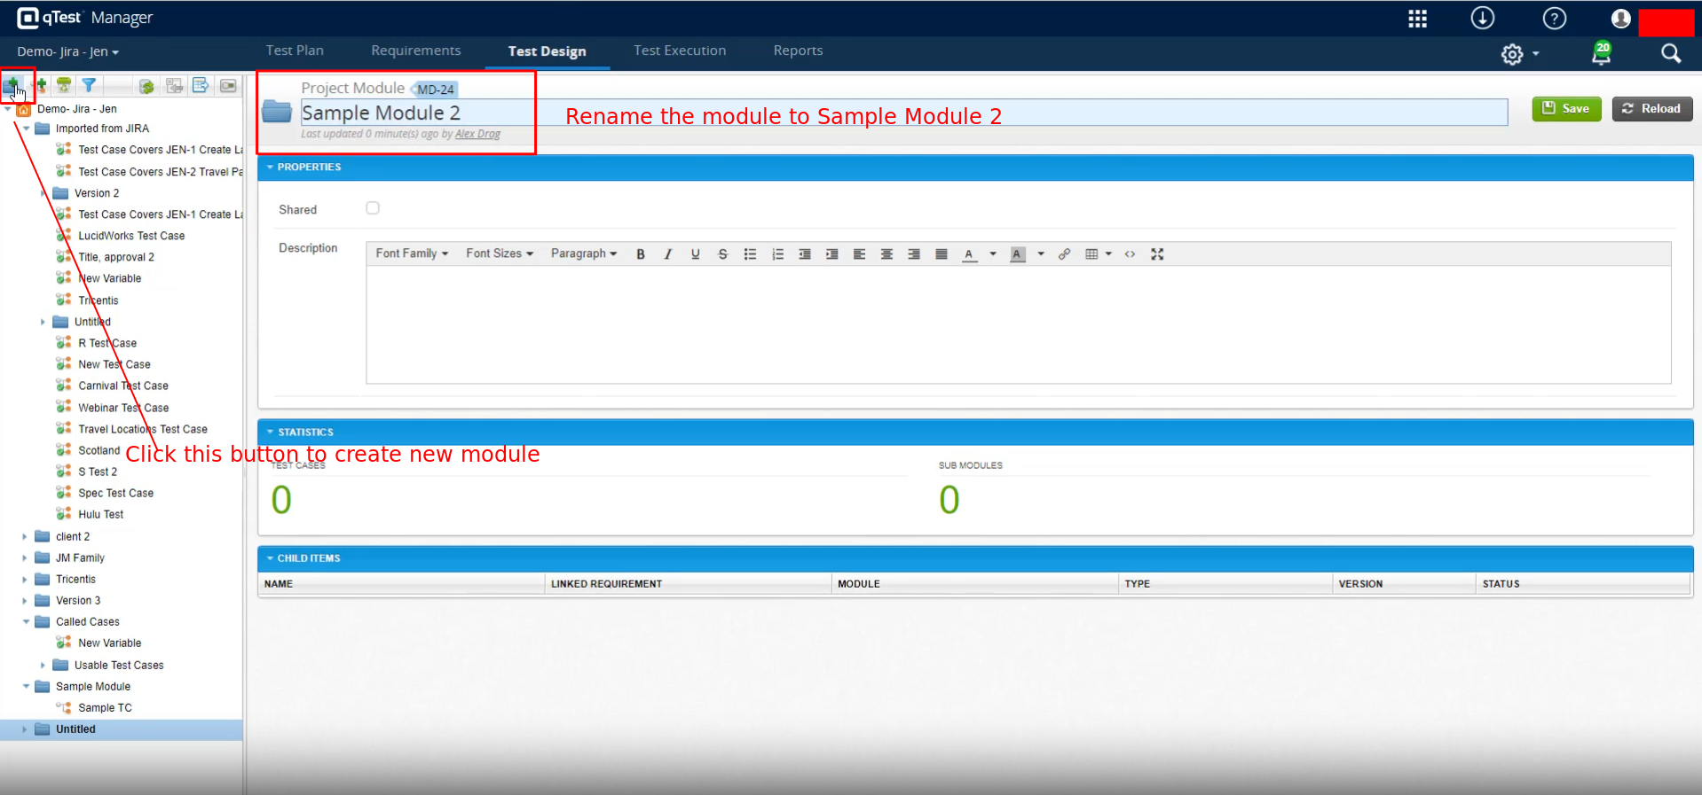Open the Requirements tab
The width and height of the screenshot is (1702, 795).
click(x=415, y=51)
